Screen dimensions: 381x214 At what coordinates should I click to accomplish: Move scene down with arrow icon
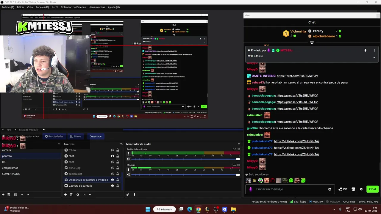tap(28, 195)
